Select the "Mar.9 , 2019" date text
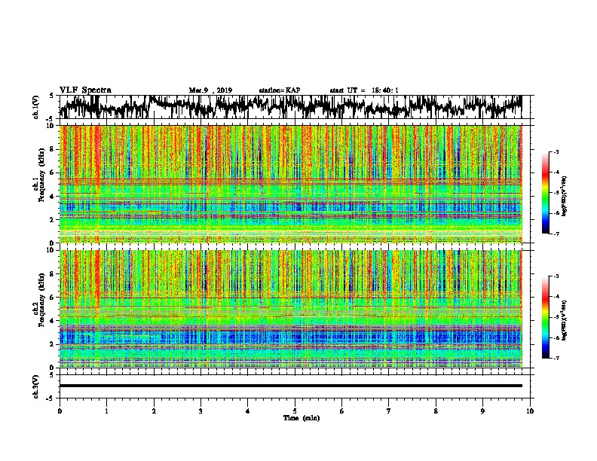The height and width of the screenshot is (461, 597). (x=210, y=90)
